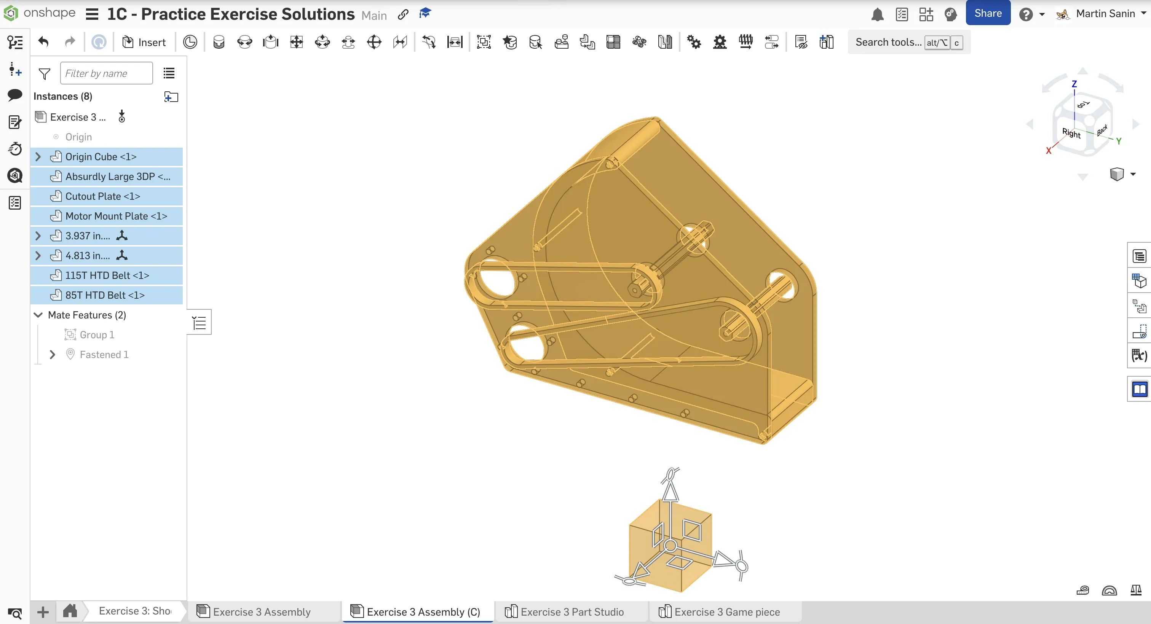Open the Comments panel icon

click(x=15, y=95)
